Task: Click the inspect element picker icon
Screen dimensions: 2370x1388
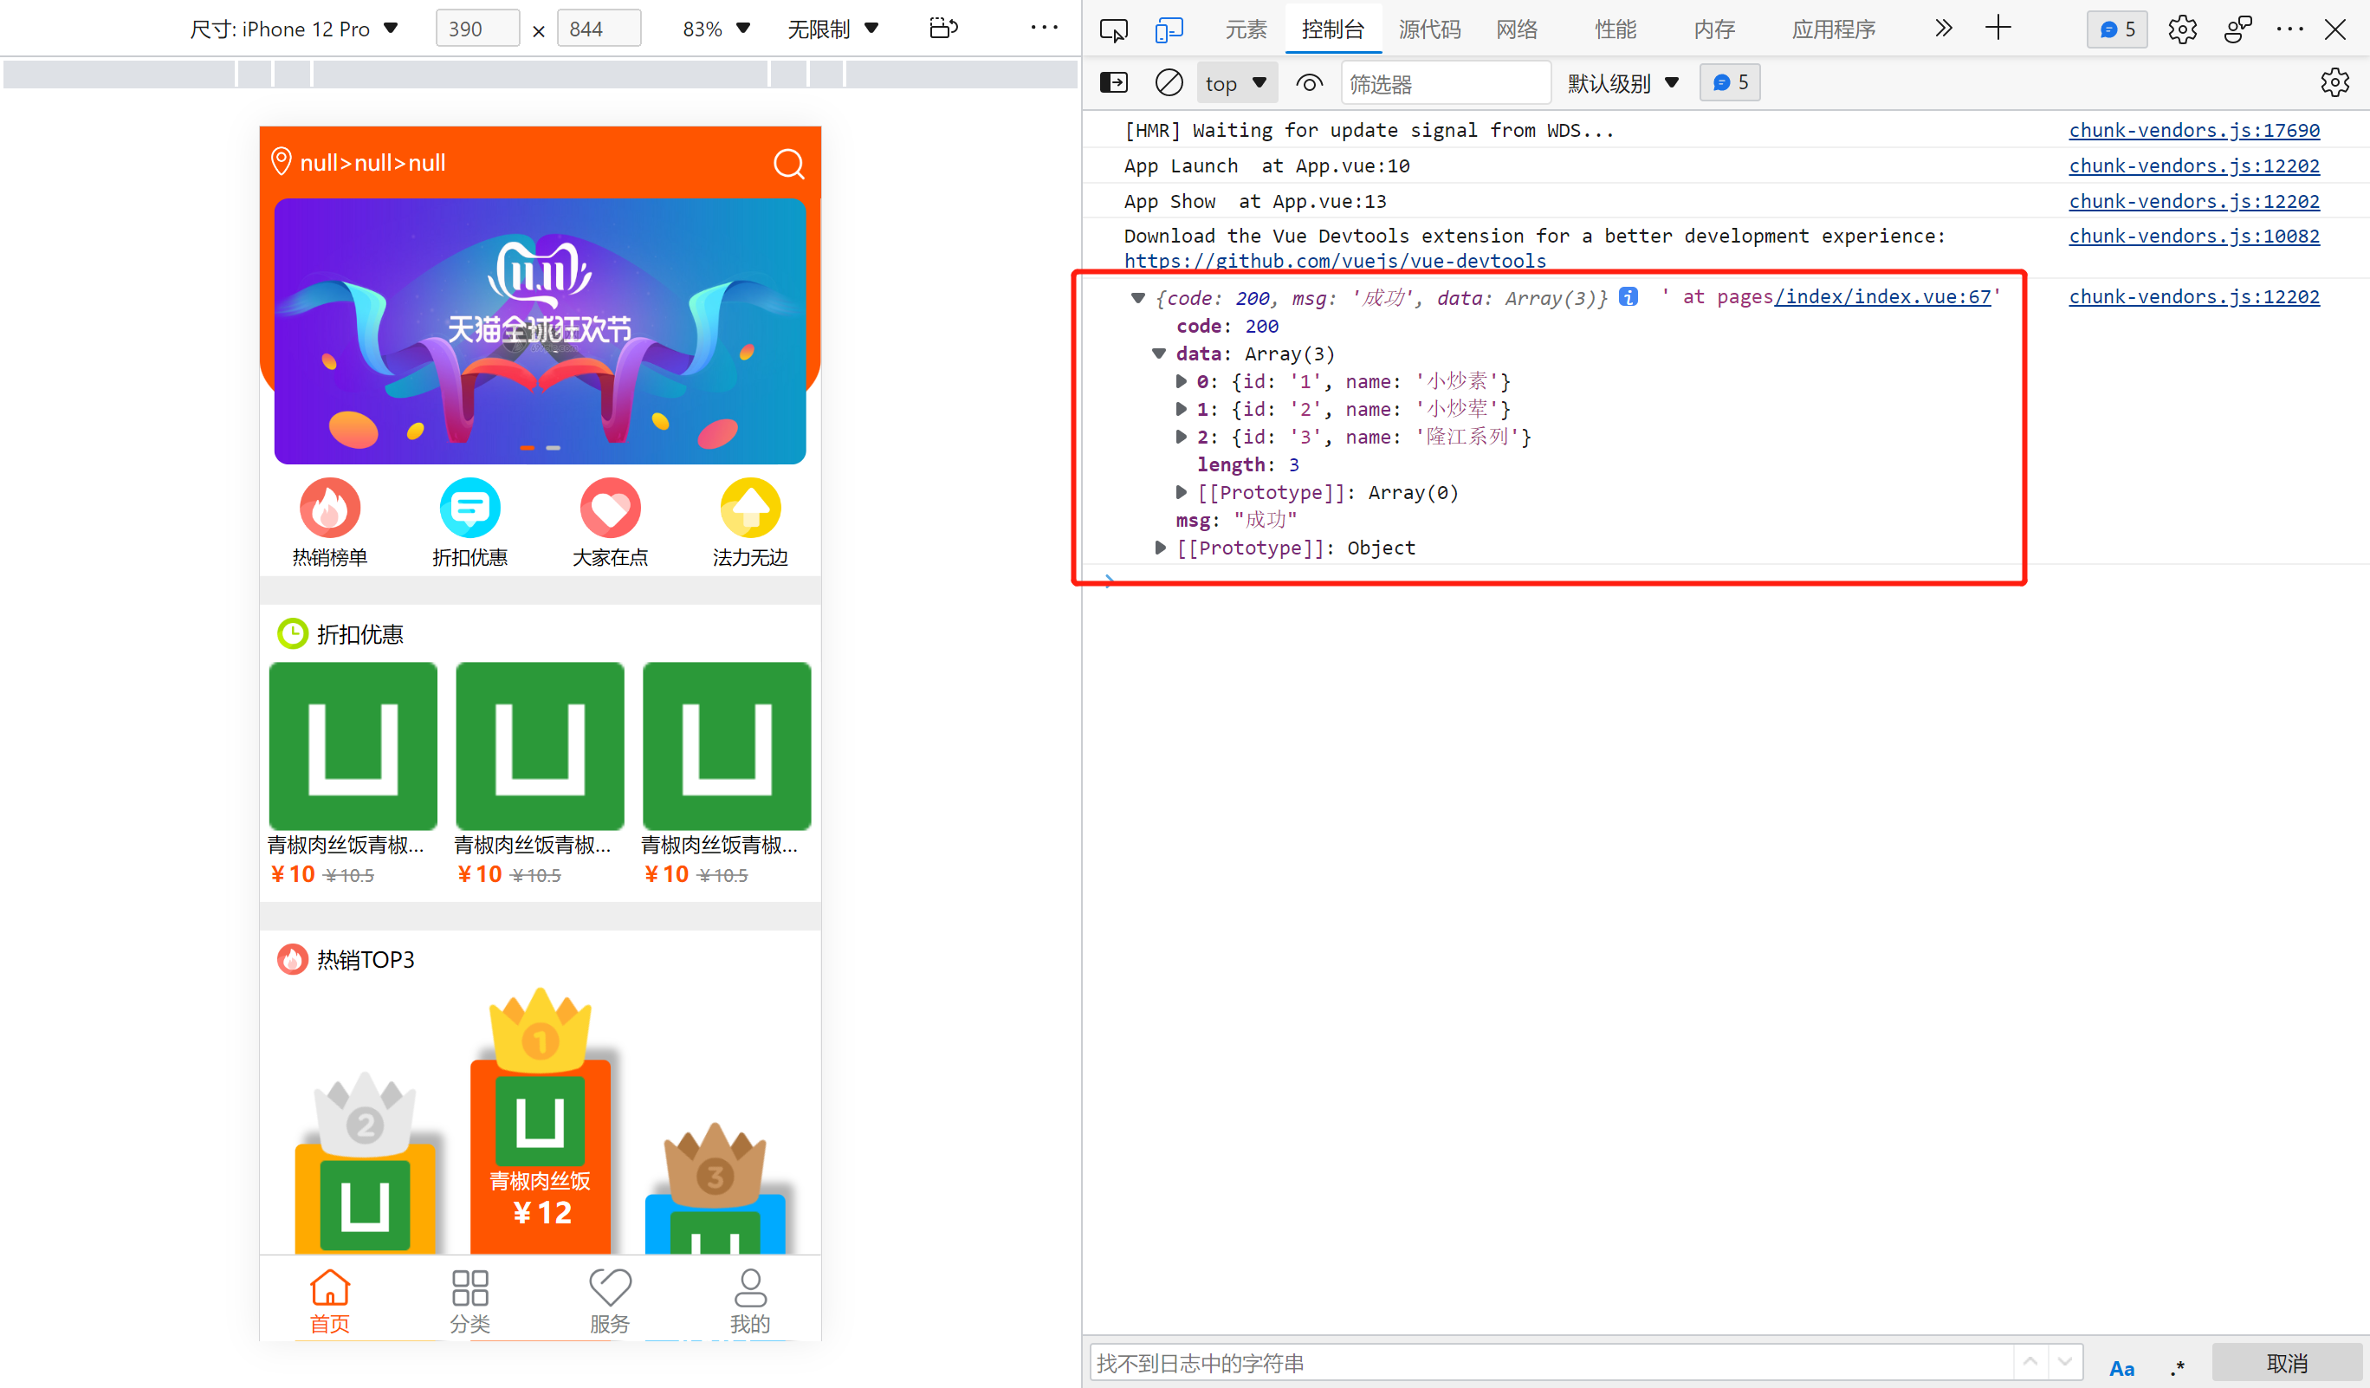Action: pos(1113,29)
